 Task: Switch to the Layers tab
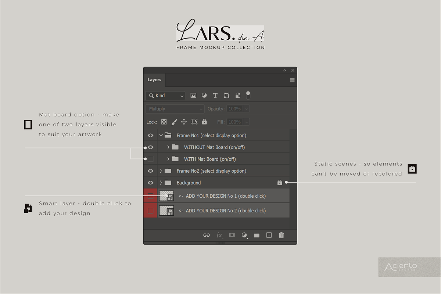(x=154, y=79)
